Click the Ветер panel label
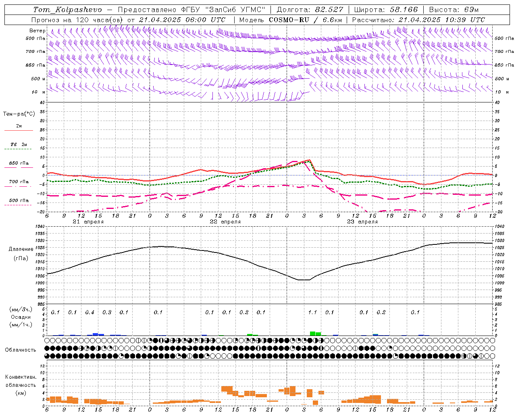This screenshot has height=413, width=516. [37, 31]
